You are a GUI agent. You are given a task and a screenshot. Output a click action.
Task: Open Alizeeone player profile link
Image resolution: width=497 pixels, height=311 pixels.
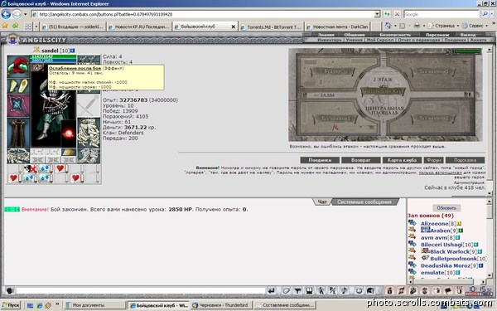[434, 224]
